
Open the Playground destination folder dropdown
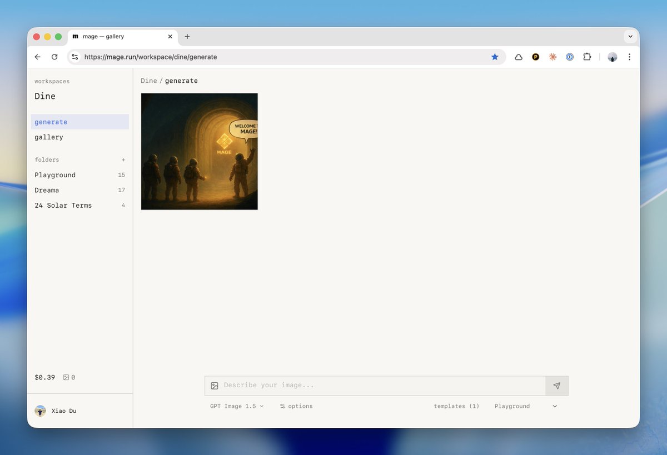click(526, 406)
